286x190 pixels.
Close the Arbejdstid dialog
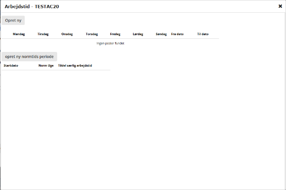click(280, 6)
